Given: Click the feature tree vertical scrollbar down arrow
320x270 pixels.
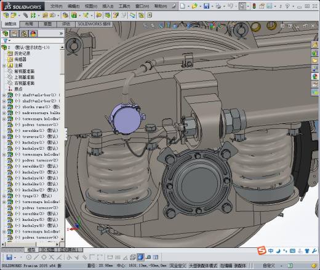Looking at the screenshot, I should click(62, 239).
